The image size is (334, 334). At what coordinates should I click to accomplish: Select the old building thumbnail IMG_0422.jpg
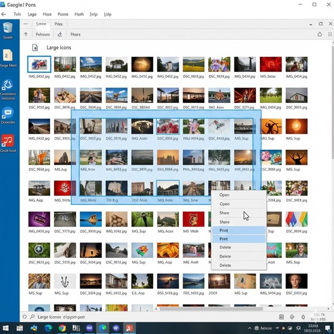click(116, 281)
